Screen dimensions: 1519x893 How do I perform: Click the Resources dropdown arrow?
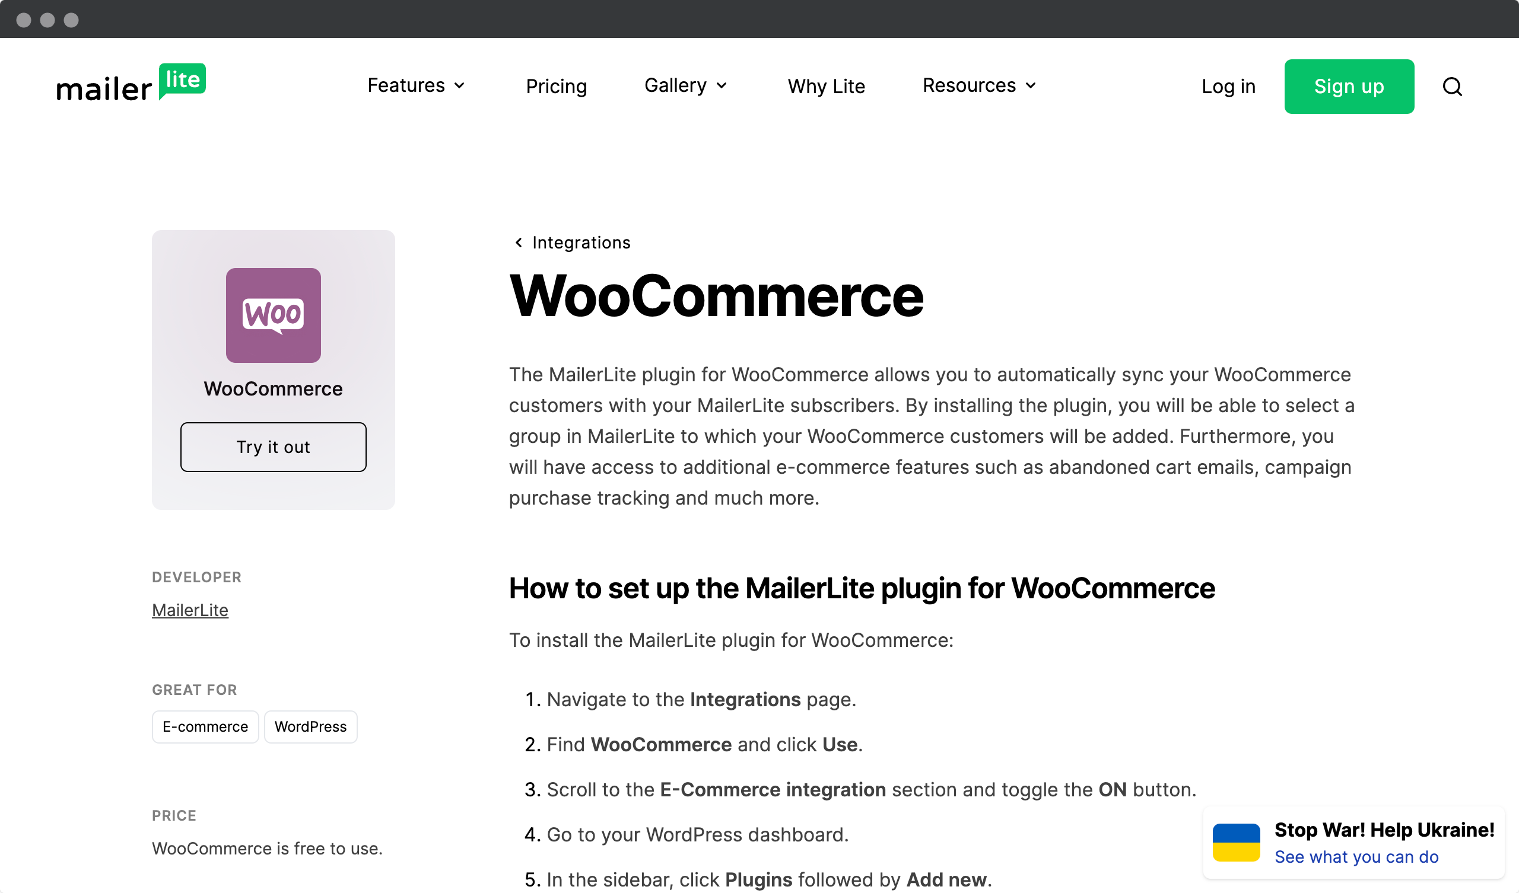pyautogui.click(x=1031, y=85)
